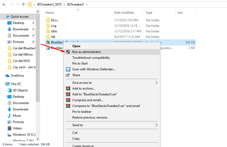Image resolution: width=227 pixels, height=147 pixels.
Task: Select the DLLs folder icon
Action: (48, 20)
